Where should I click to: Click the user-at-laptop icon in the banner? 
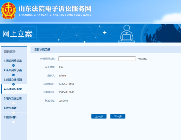(x=126, y=34)
